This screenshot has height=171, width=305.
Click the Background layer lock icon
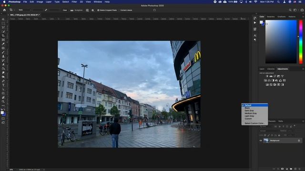299,141
